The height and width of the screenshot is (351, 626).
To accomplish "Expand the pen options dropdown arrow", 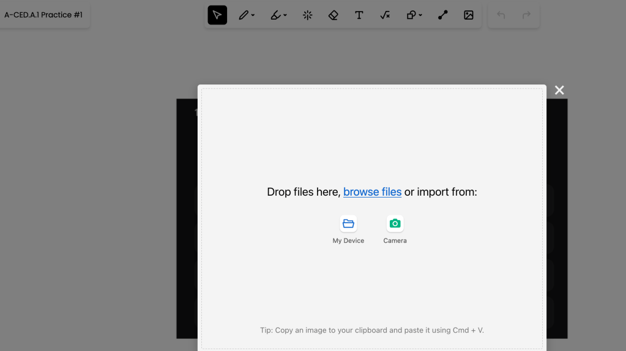I will (253, 15).
